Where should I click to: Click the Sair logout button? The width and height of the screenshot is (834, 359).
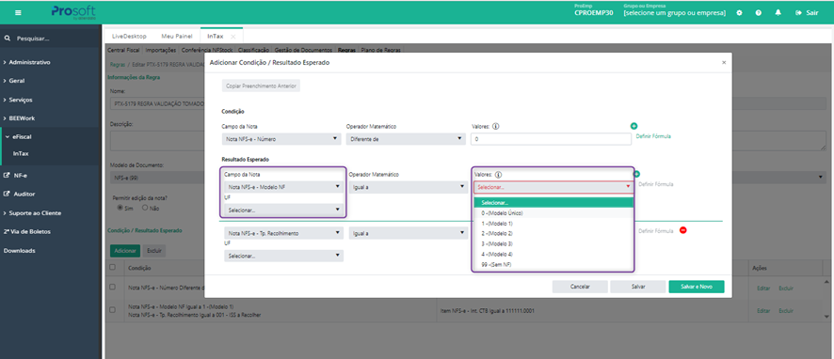click(x=807, y=13)
